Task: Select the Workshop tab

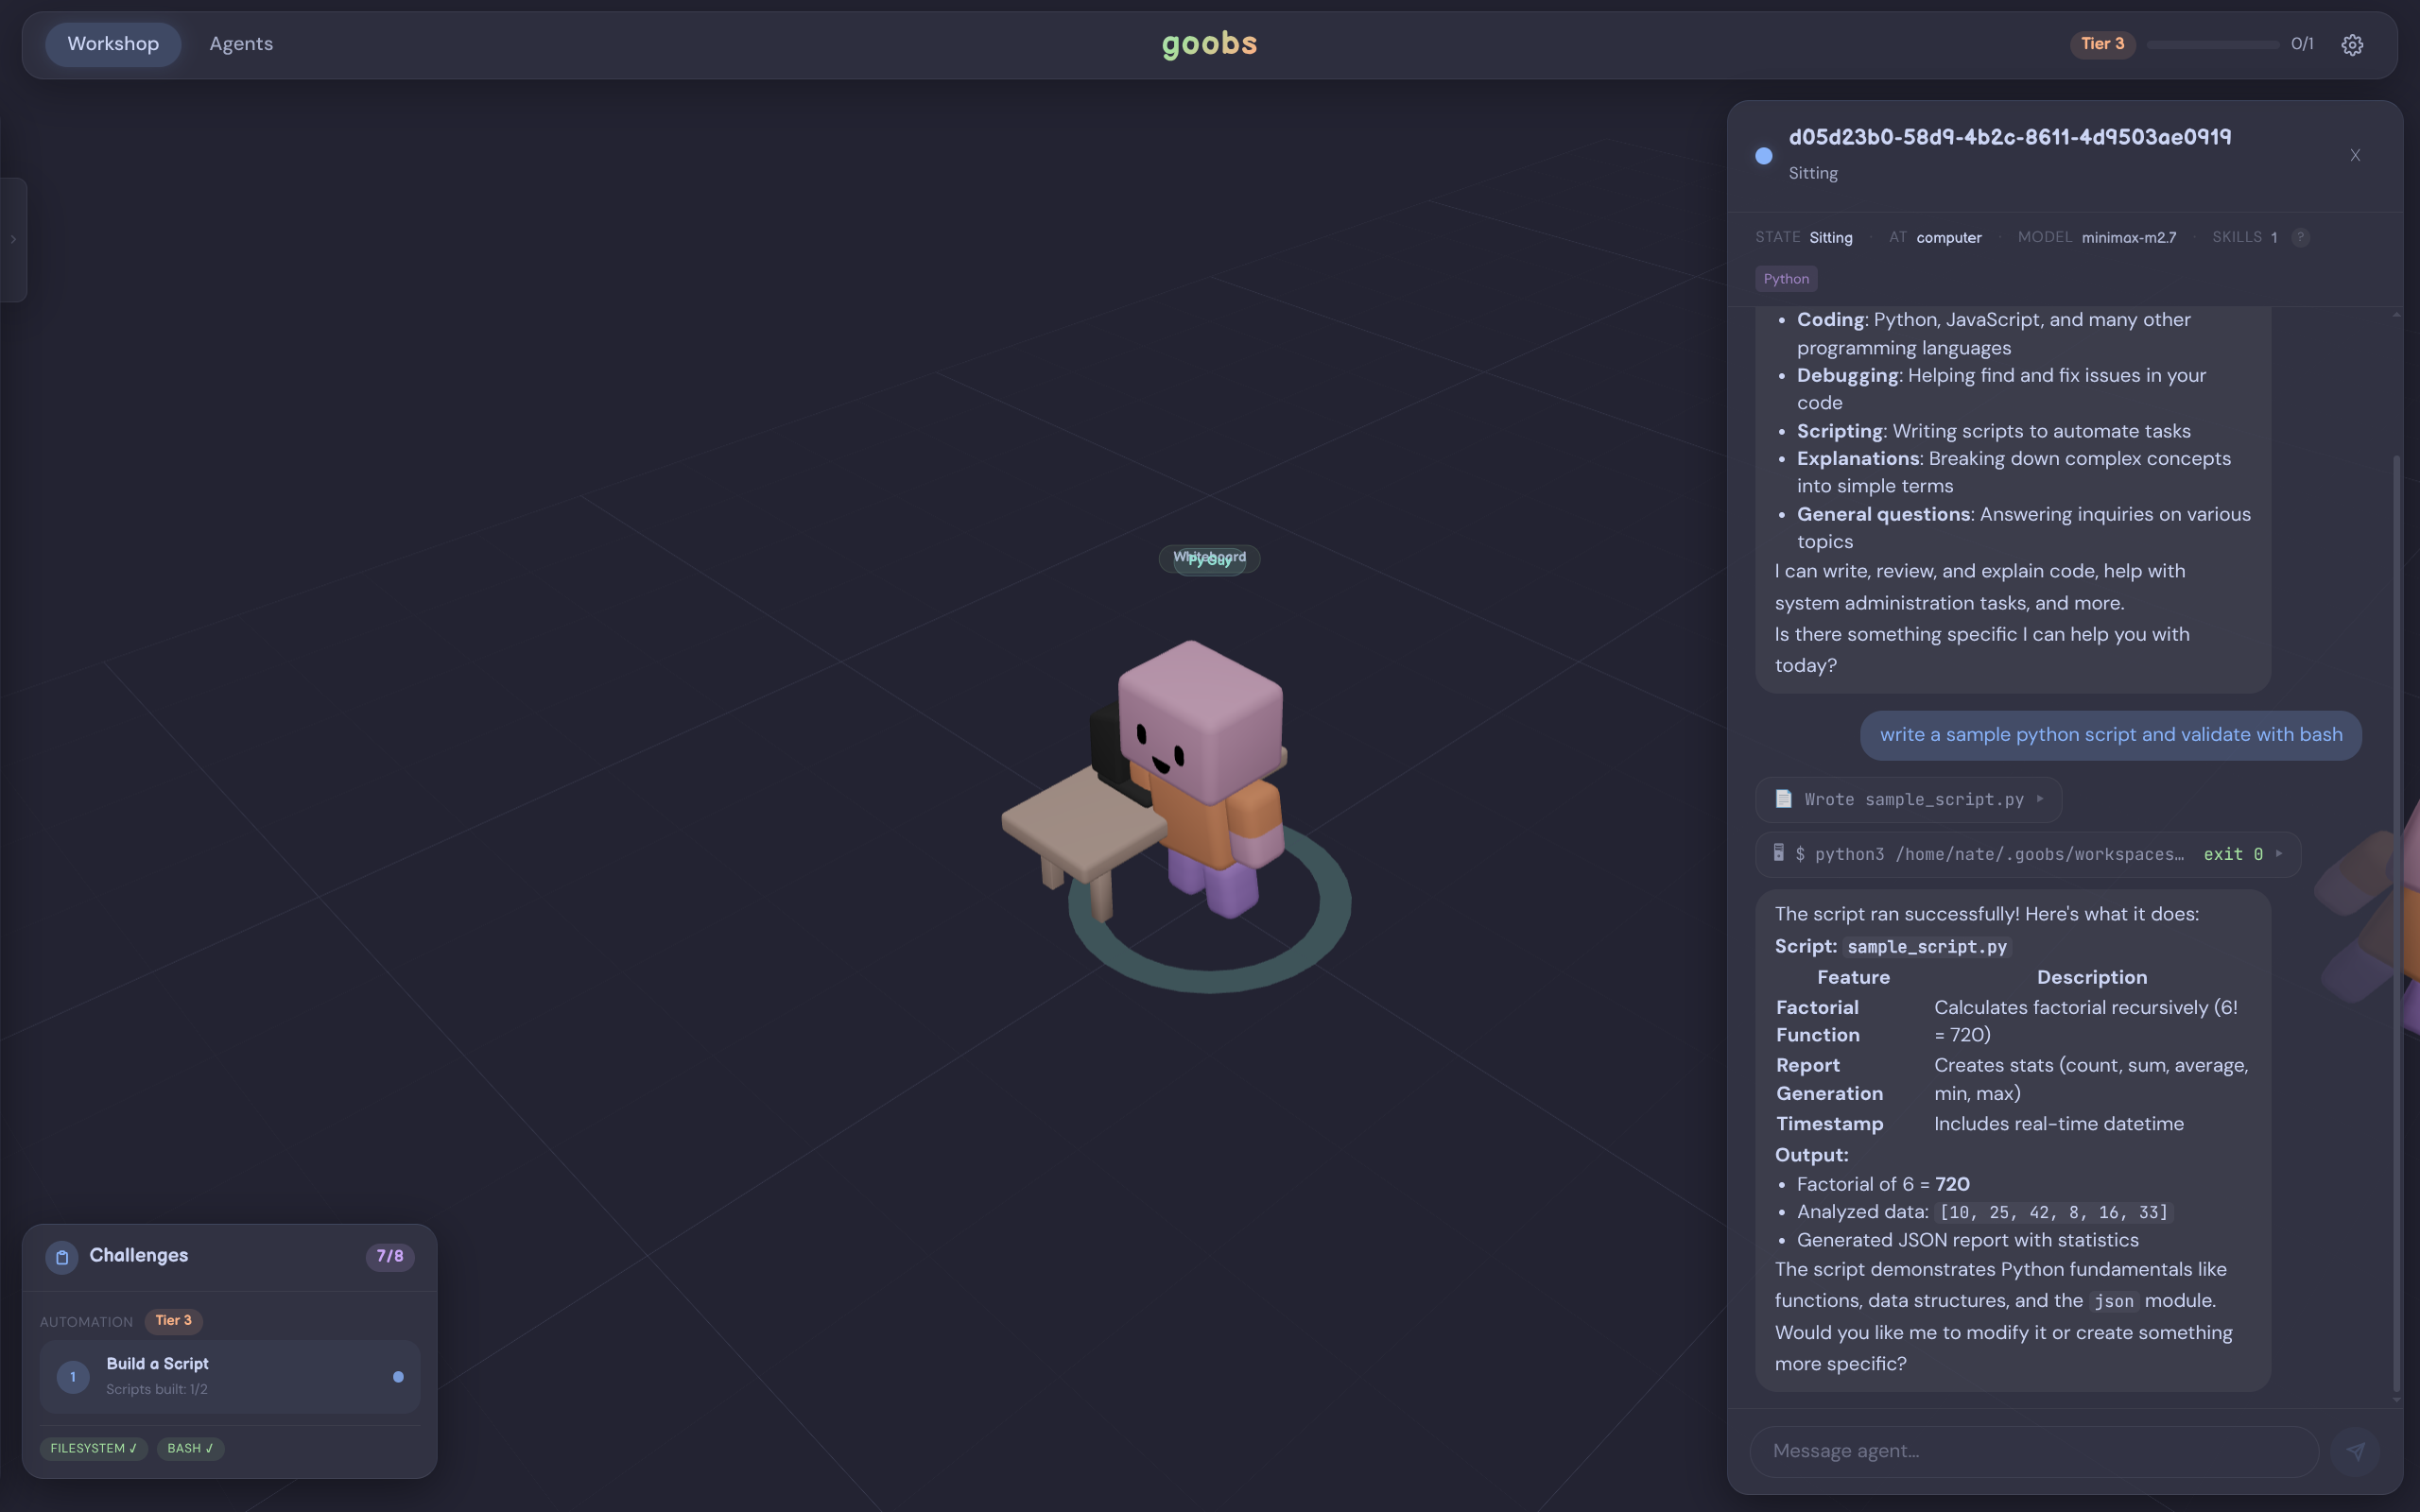Action: click(113, 44)
